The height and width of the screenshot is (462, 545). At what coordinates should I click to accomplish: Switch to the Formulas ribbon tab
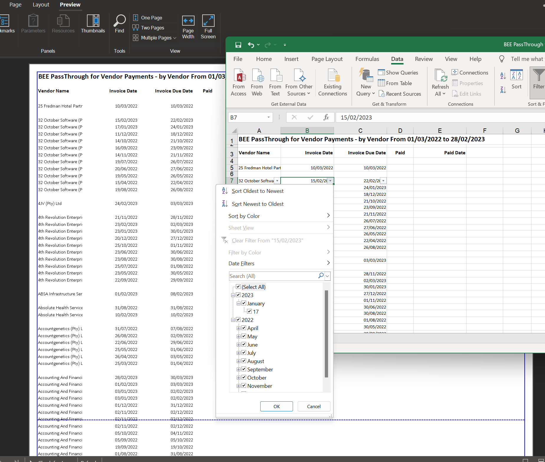(367, 59)
